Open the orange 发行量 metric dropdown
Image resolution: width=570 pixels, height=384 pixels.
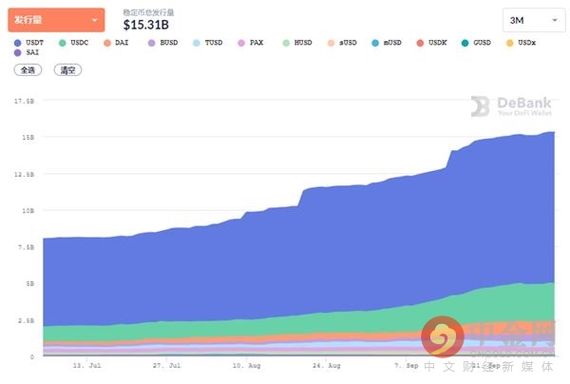pos(56,20)
